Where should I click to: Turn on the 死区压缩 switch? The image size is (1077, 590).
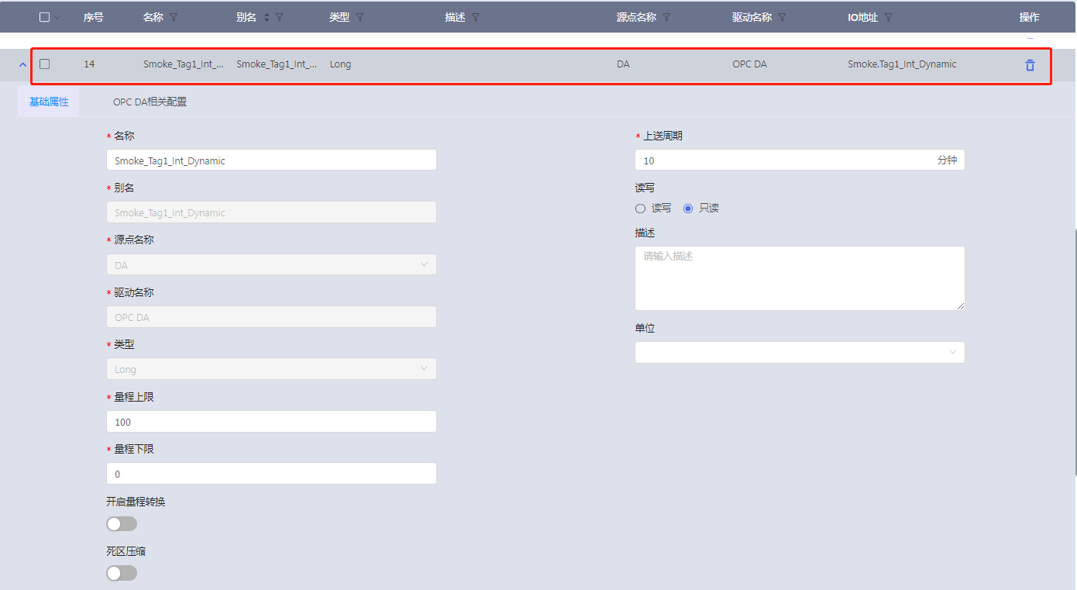[122, 573]
